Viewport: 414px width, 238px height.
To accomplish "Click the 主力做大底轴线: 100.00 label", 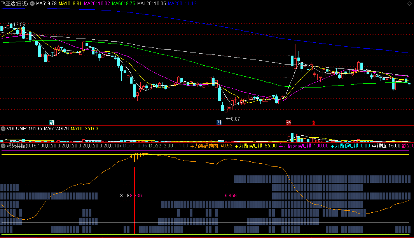I will pyautogui.click(x=304, y=146).
